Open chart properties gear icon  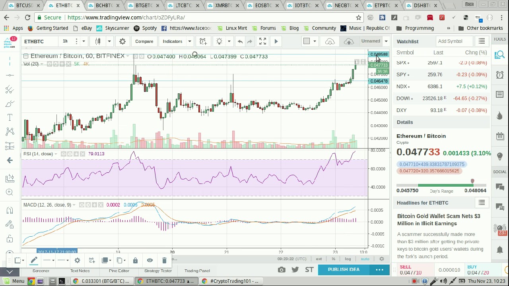tap(122, 41)
